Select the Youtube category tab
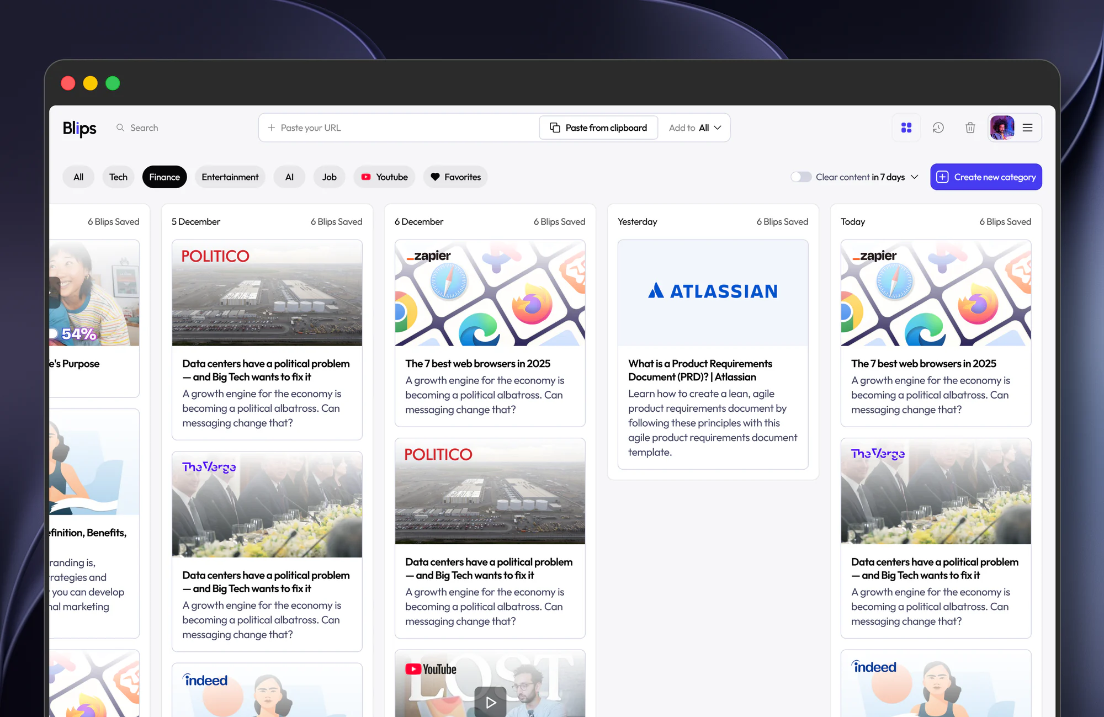 click(384, 177)
